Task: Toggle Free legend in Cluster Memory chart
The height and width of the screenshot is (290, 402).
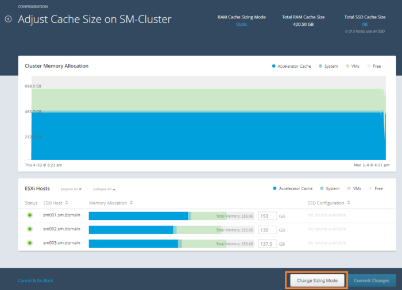Action: (x=374, y=66)
